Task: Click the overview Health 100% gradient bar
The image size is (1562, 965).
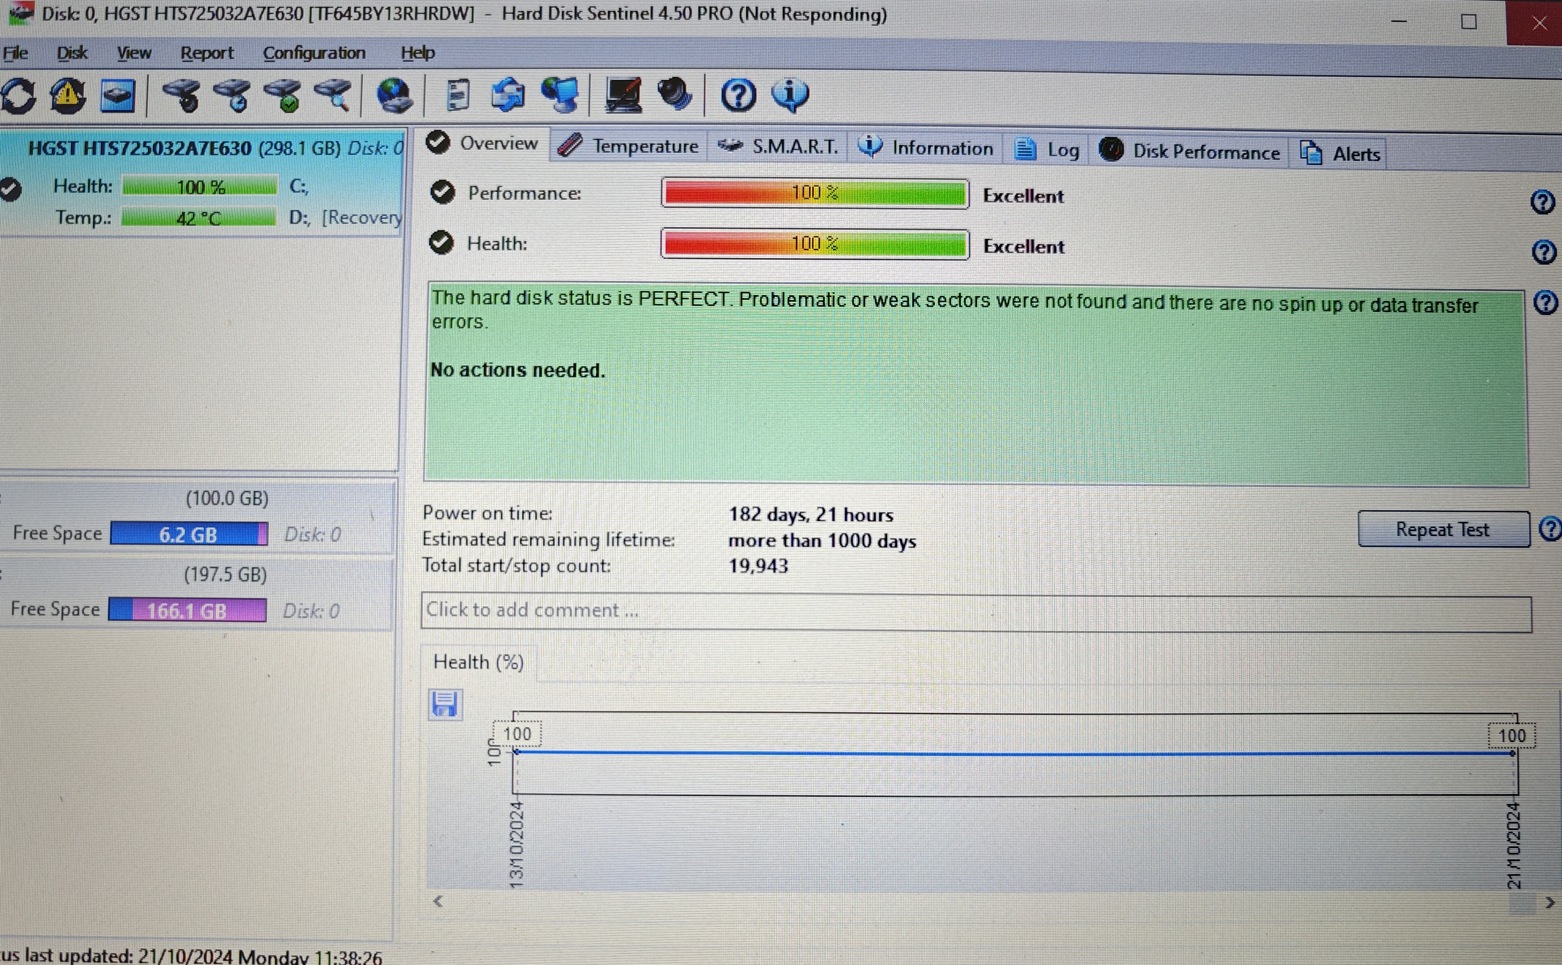Action: tap(815, 244)
